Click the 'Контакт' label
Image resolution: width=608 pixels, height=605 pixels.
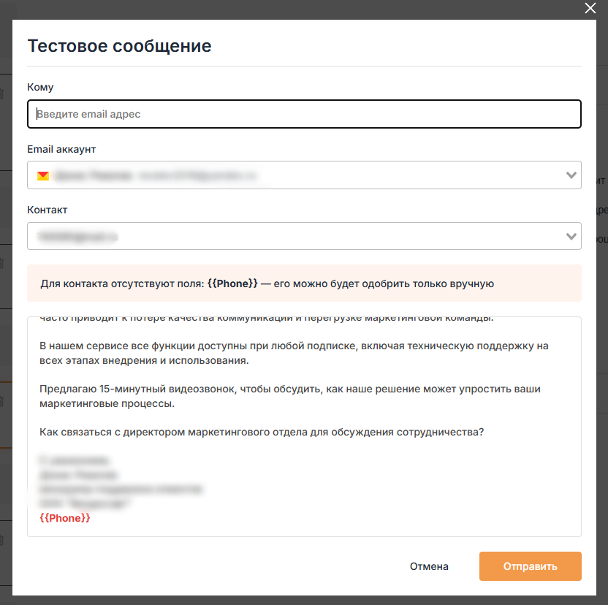pyautogui.click(x=47, y=210)
